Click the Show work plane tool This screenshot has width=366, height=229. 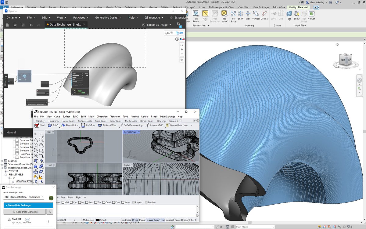point(297,15)
